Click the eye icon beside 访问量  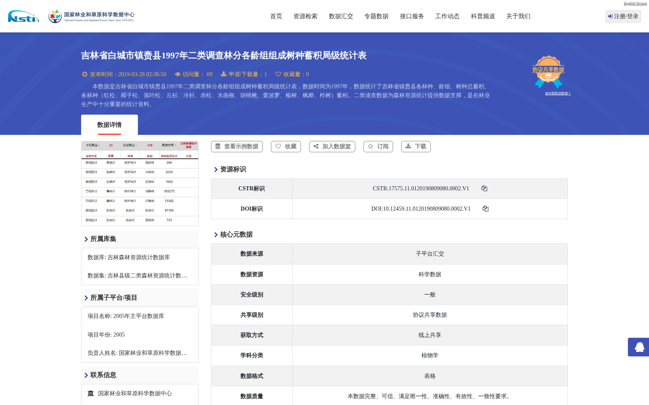[x=178, y=74]
